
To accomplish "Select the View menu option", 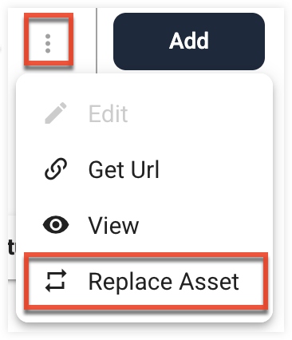I will click(144, 225).
